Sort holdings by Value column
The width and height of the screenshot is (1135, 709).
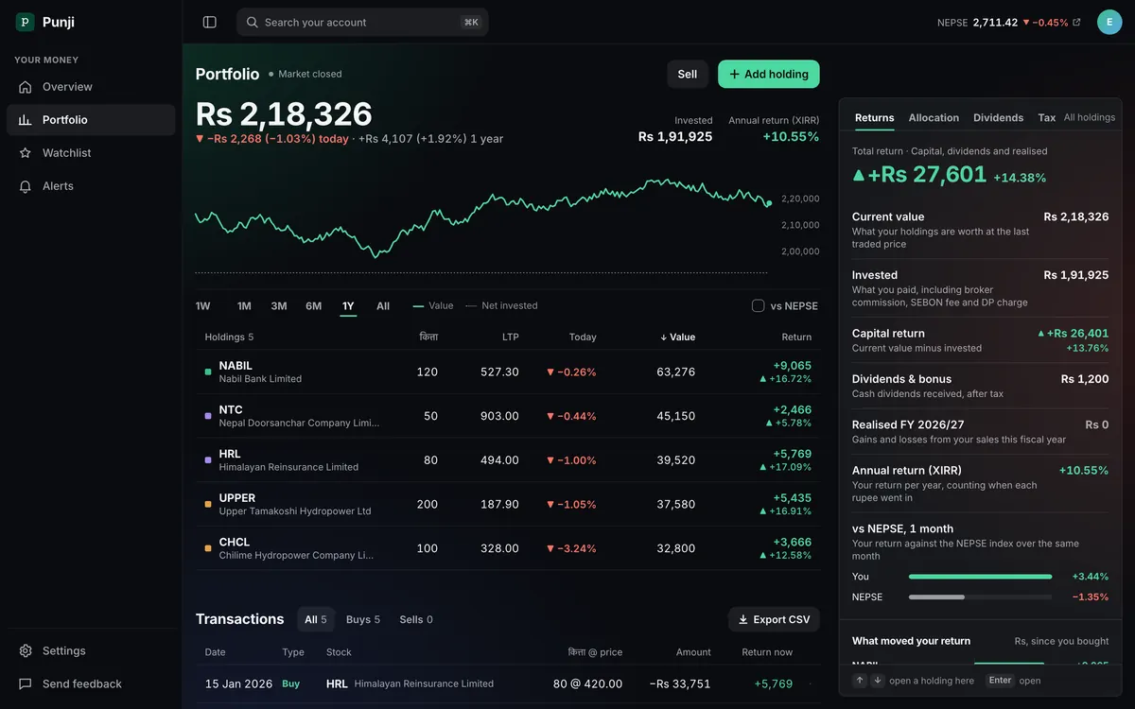677,337
